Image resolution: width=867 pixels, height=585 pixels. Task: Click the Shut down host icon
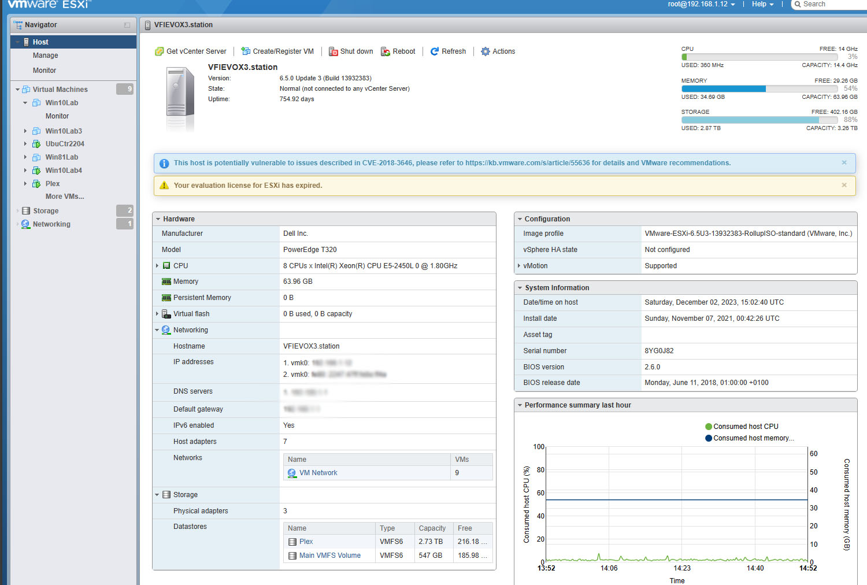coord(334,51)
